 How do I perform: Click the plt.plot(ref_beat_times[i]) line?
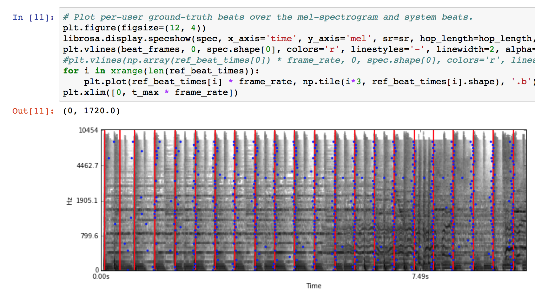pyautogui.click(x=222, y=82)
